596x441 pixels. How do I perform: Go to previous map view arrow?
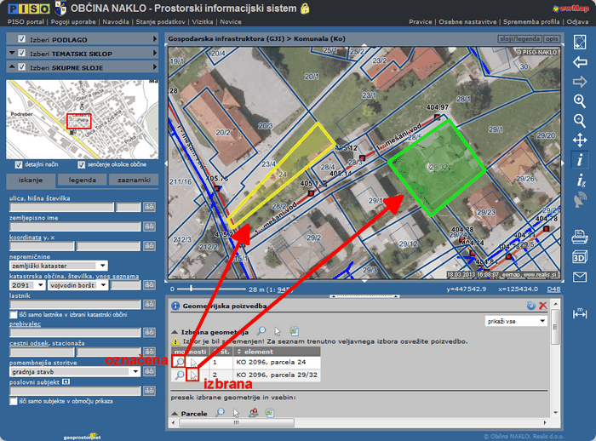pos(580,62)
